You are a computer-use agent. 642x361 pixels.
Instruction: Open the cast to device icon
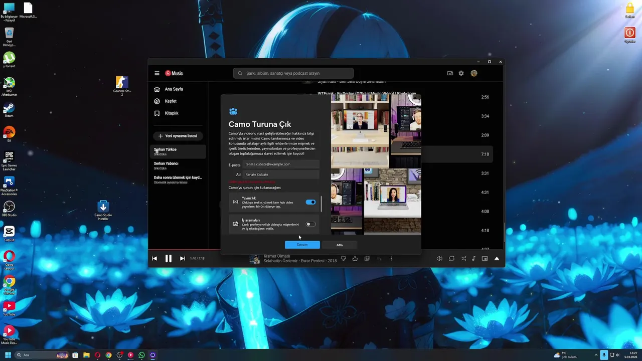[450, 73]
